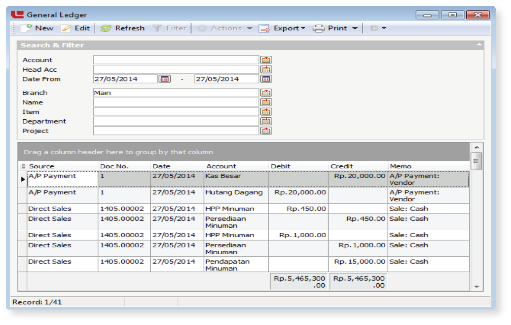The height and width of the screenshot is (325, 511).
Task: Click the end date field
Action: pyautogui.click(x=227, y=79)
